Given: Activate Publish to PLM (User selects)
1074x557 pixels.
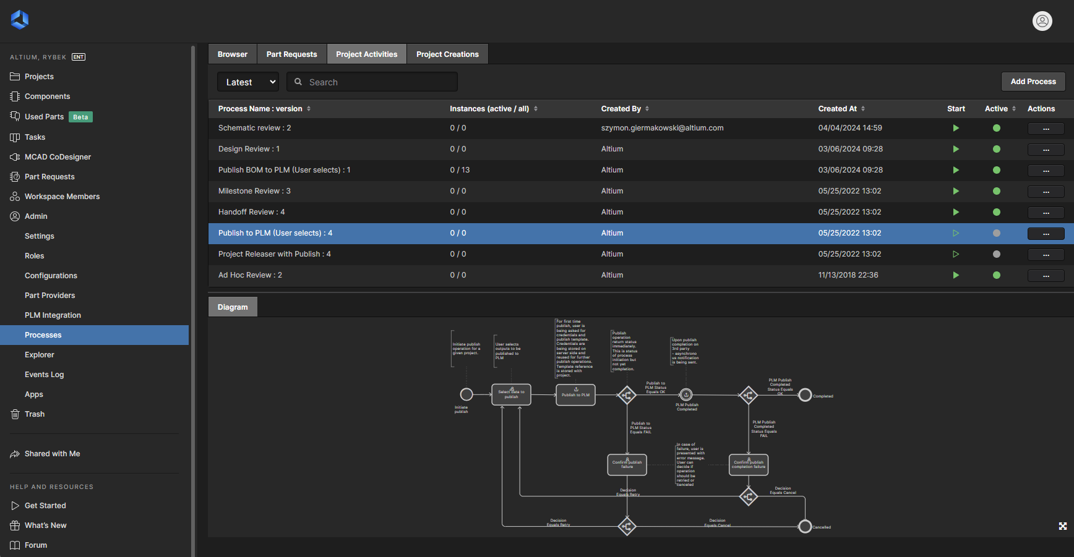Looking at the screenshot, I should (x=997, y=233).
